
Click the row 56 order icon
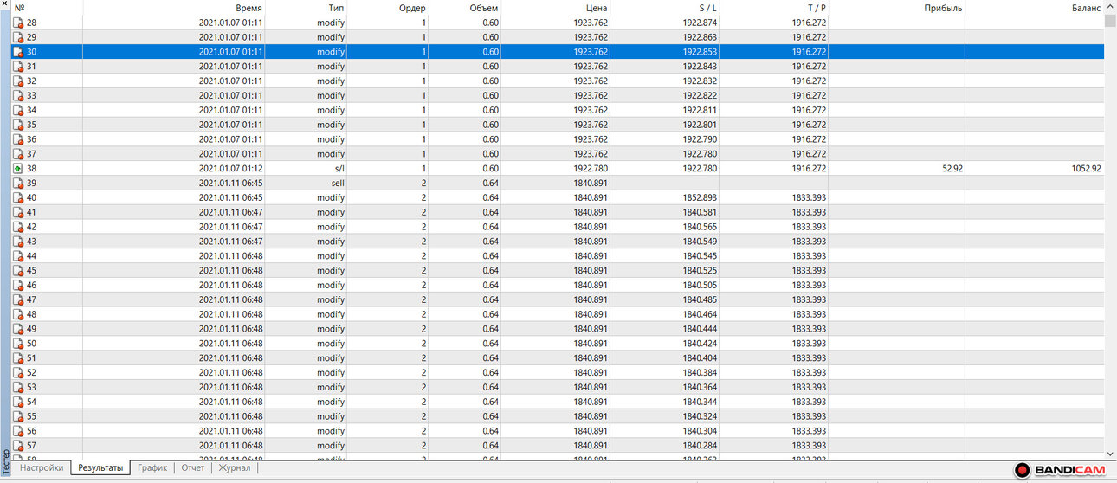pos(18,431)
